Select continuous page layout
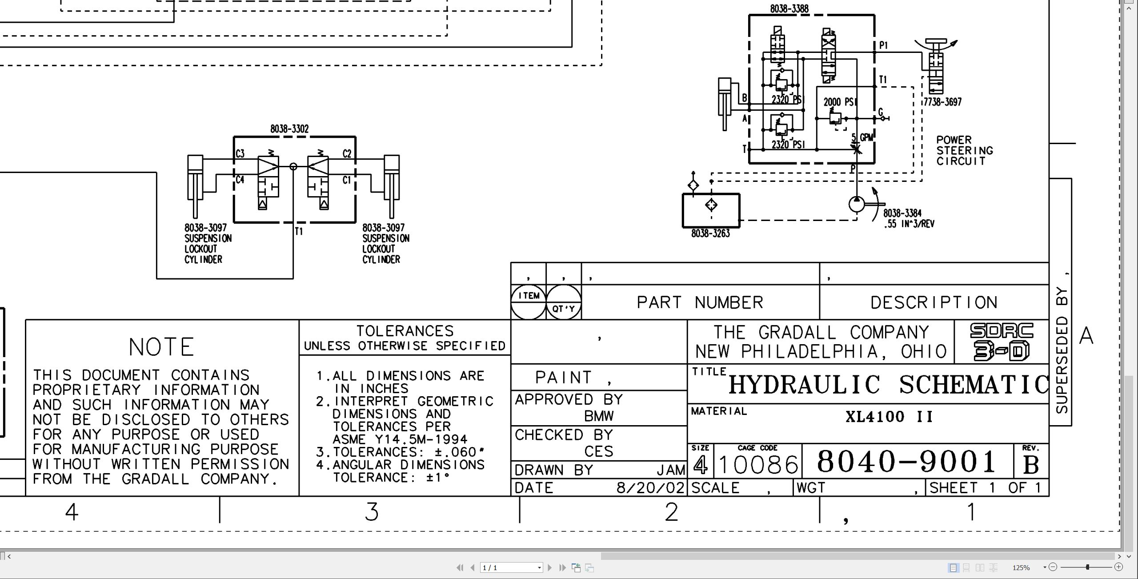The height and width of the screenshot is (579, 1138). [x=966, y=568]
